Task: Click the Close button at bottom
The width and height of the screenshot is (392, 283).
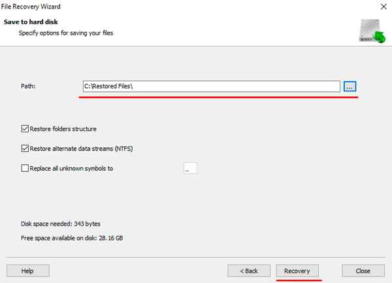Action: [363, 271]
